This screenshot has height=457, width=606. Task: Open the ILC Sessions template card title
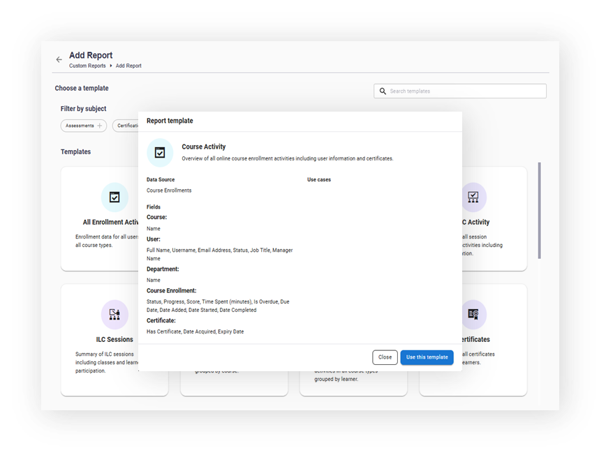click(x=114, y=339)
